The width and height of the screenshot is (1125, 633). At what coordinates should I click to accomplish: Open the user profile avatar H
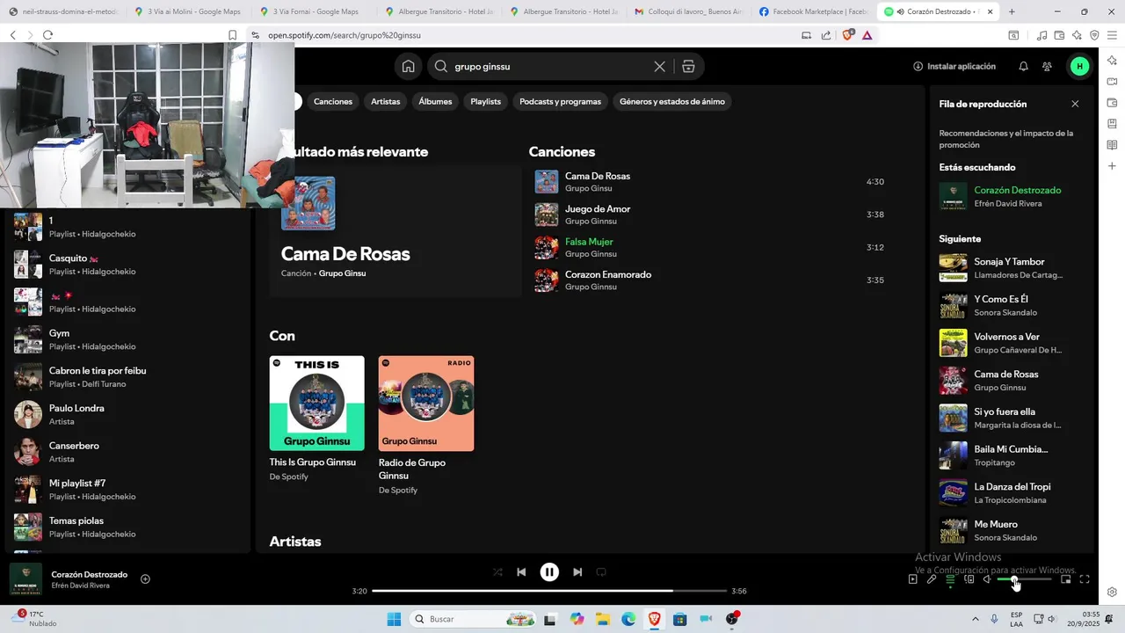tap(1079, 66)
